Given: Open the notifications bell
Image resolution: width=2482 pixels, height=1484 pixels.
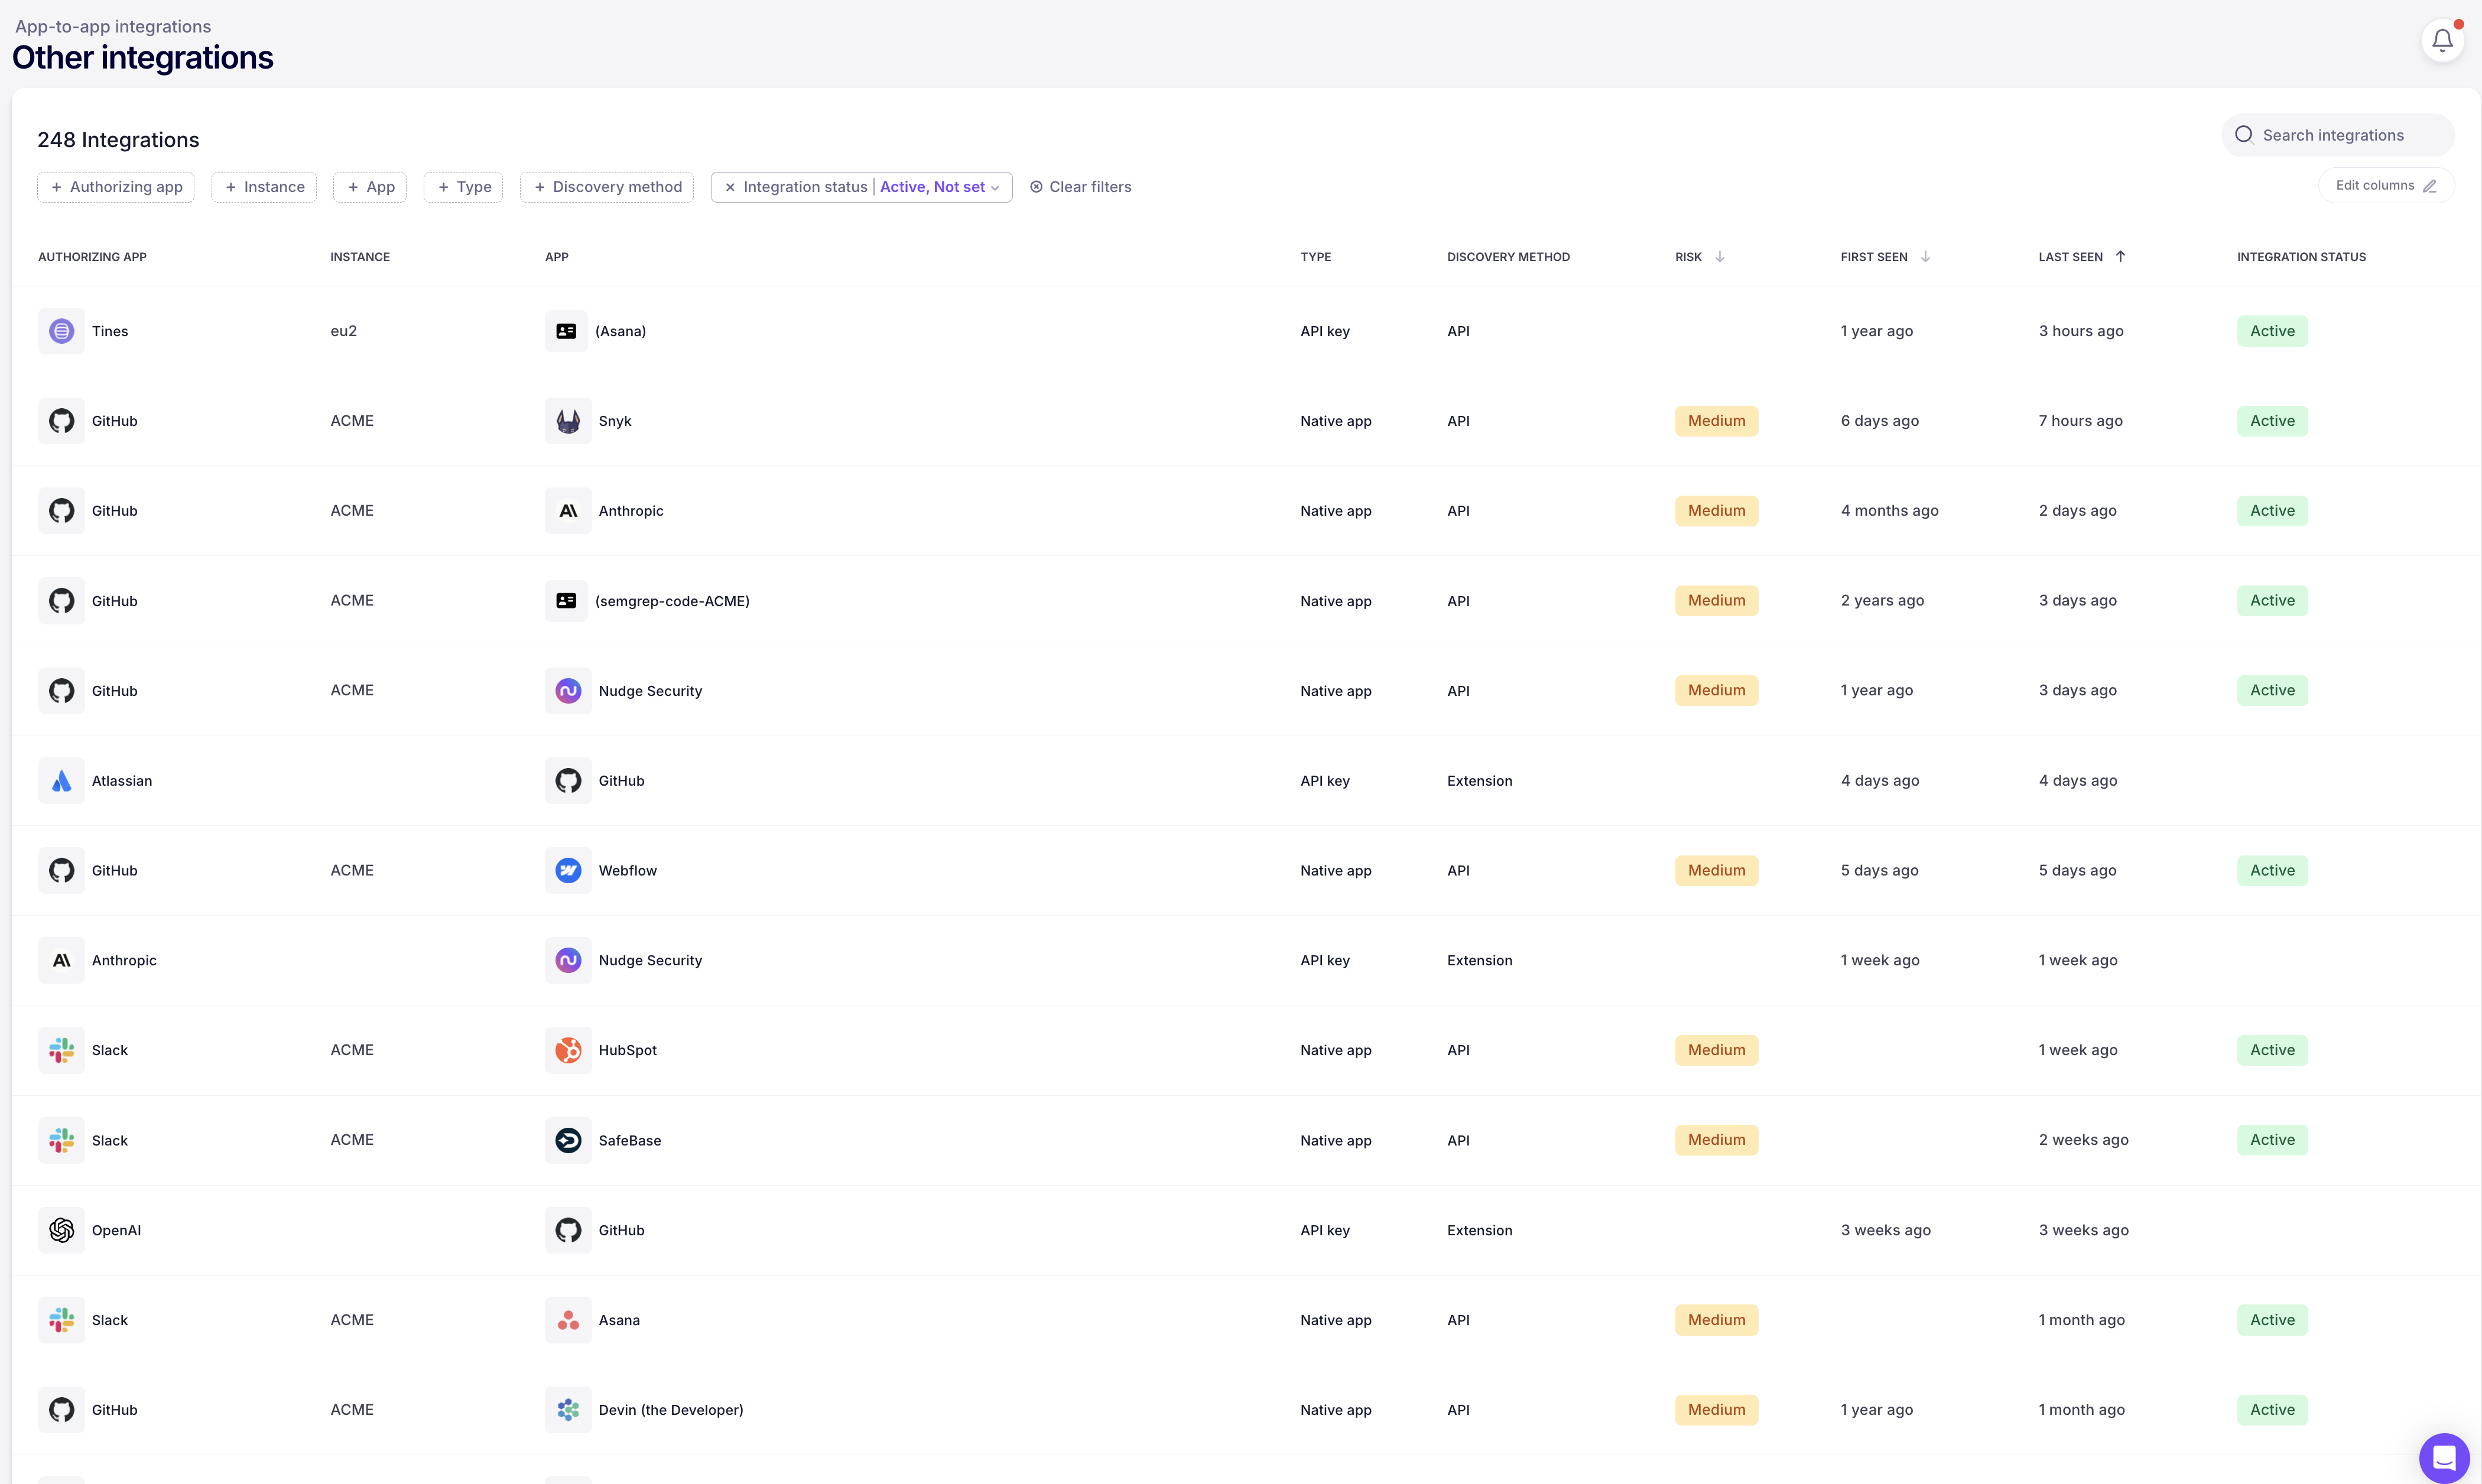Looking at the screenshot, I should (2442, 41).
